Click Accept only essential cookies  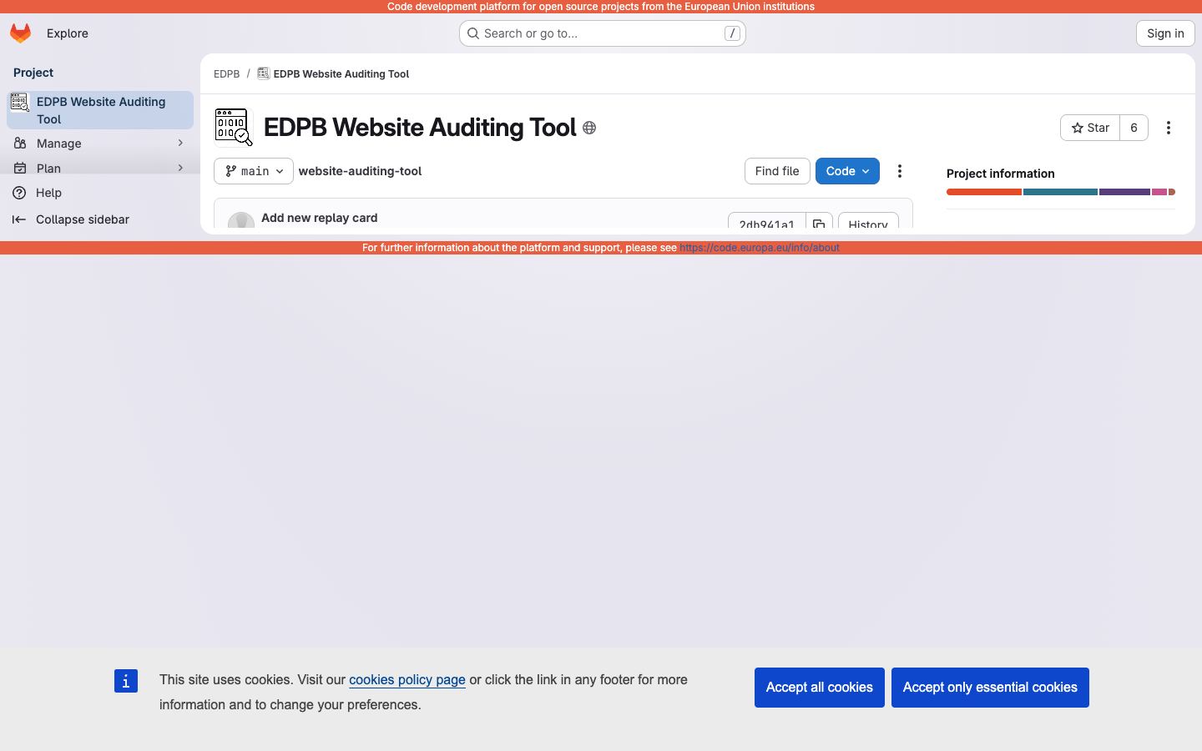[x=990, y=688]
